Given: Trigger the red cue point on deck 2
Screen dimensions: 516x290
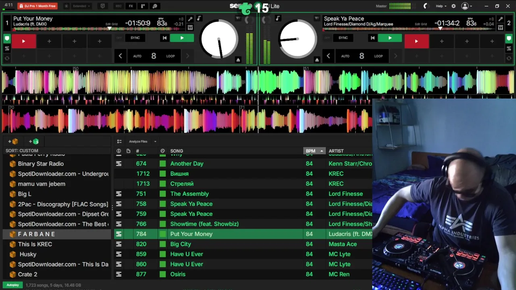Looking at the screenshot, I should [x=416, y=41].
